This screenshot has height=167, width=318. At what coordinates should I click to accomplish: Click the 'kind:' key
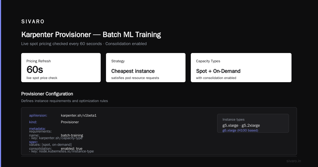pyautogui.click(x=33, y=122)
